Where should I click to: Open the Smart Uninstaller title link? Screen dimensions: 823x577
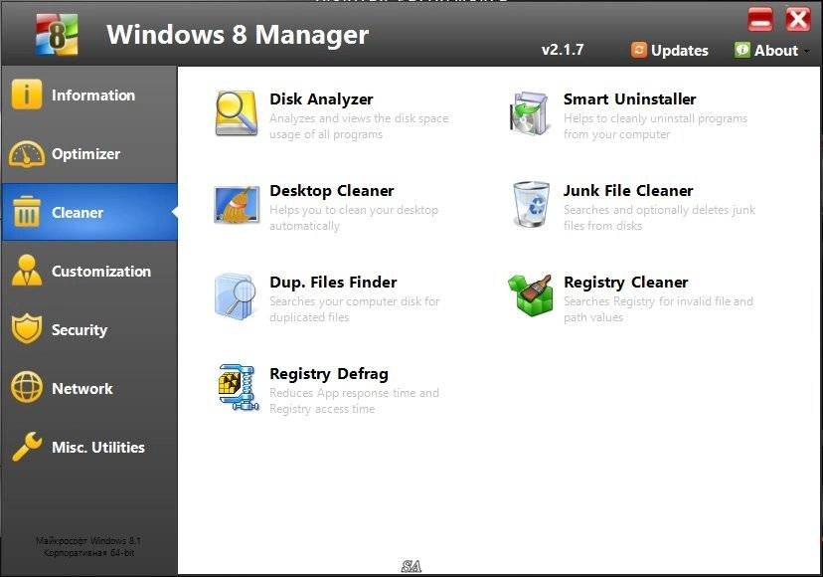[x=629, y=98]
